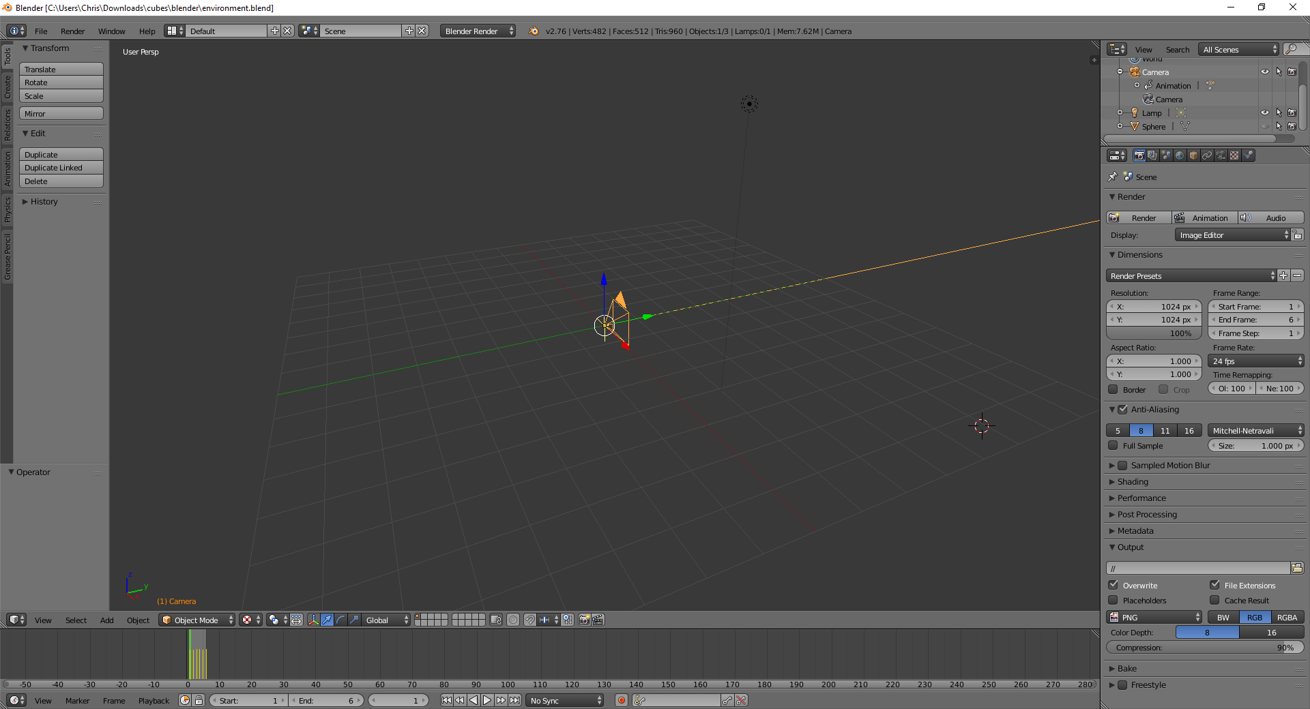Jump to the first frame
The width and height of the screenshot is (1310, 709).
[446, 700]
